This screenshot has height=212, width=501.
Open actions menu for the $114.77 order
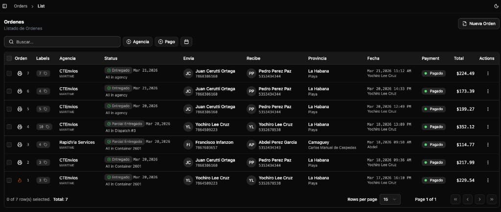487,145
